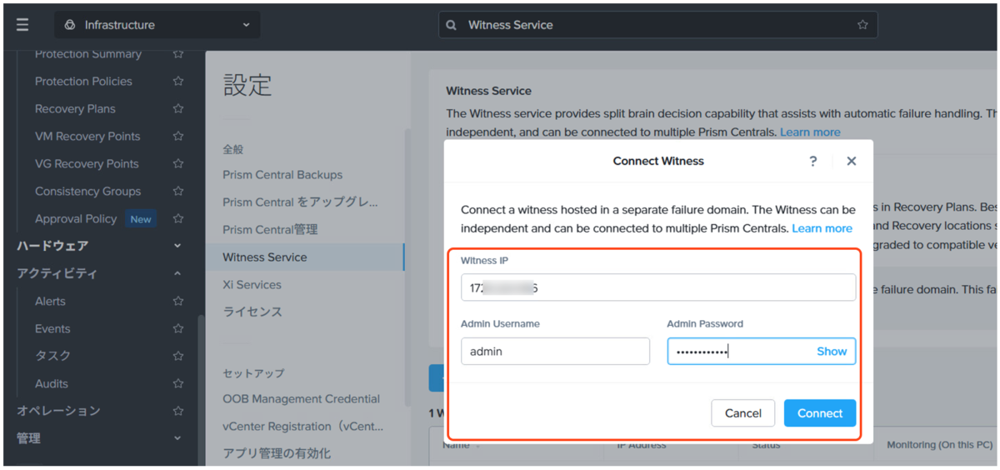Favorite Protection Policies with its star

(x=177, y=82)
